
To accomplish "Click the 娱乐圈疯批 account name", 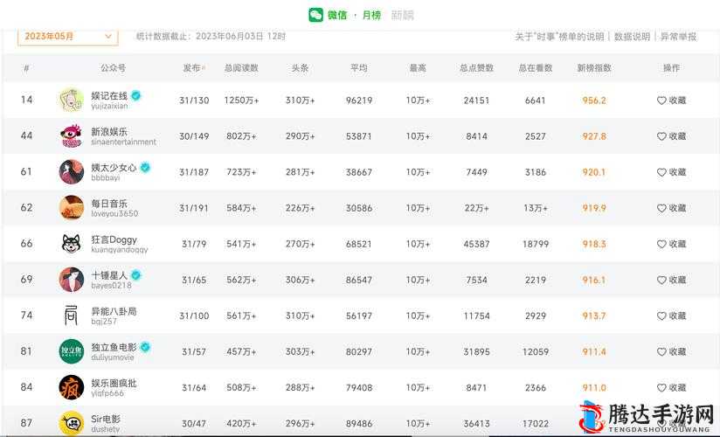I will pyautogui.click(x=114, y=383).
